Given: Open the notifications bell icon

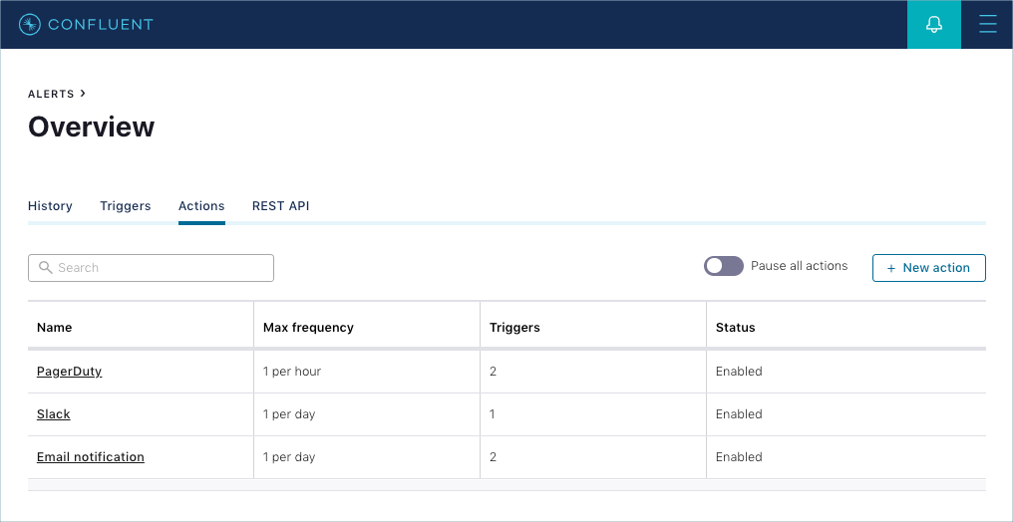Looking at the screenshot, I should coord(933,25).
